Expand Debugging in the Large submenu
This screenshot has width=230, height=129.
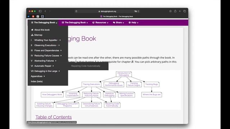[x=45, y=71]
